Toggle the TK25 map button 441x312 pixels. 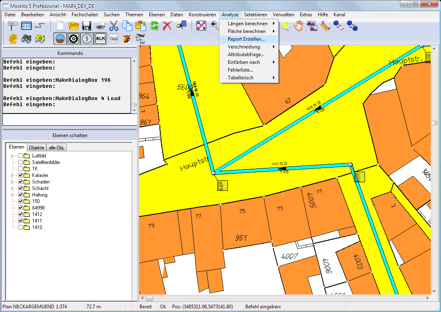[x=114, y=39]
